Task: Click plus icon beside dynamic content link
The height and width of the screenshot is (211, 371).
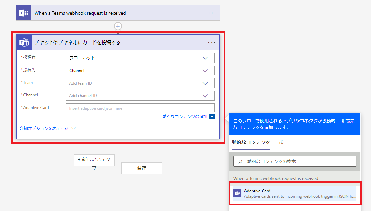Action: pos(212,117)
